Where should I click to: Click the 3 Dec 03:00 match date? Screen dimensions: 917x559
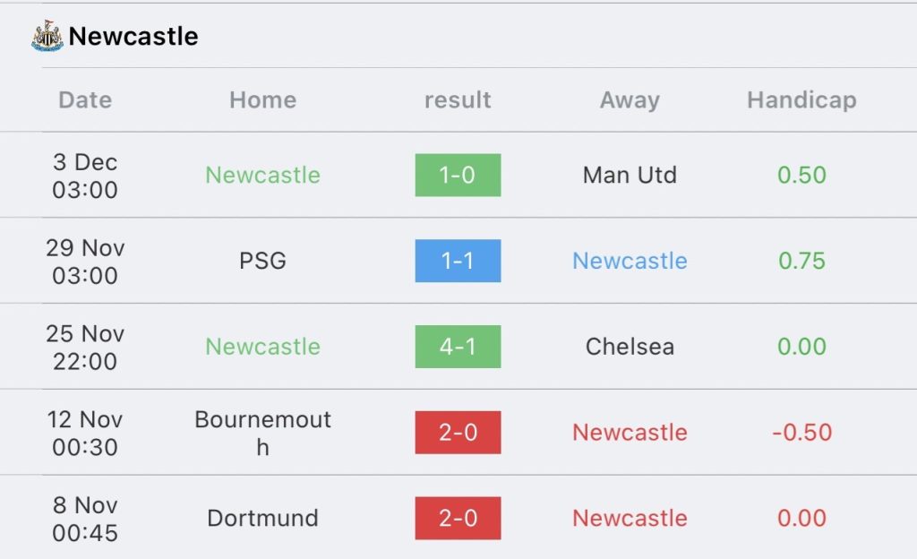pyautogui.click(x=85, y=176)
